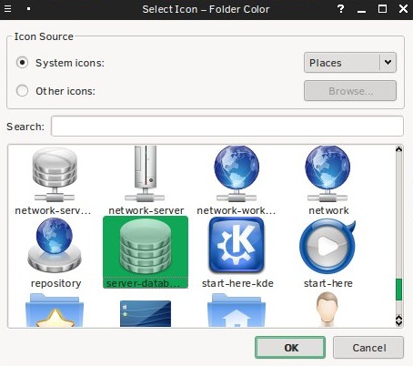
Task: Select the home folder icon
Action: [x=237, y=310]
